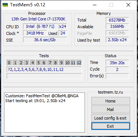138x137 pixels.
Task: Click the empty field below test sequence
Action: pyautogui.click(x=44, y=76)
